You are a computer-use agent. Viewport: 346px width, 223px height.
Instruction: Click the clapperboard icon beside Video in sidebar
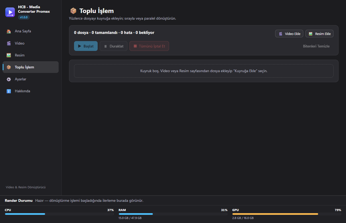click(9, 43)
